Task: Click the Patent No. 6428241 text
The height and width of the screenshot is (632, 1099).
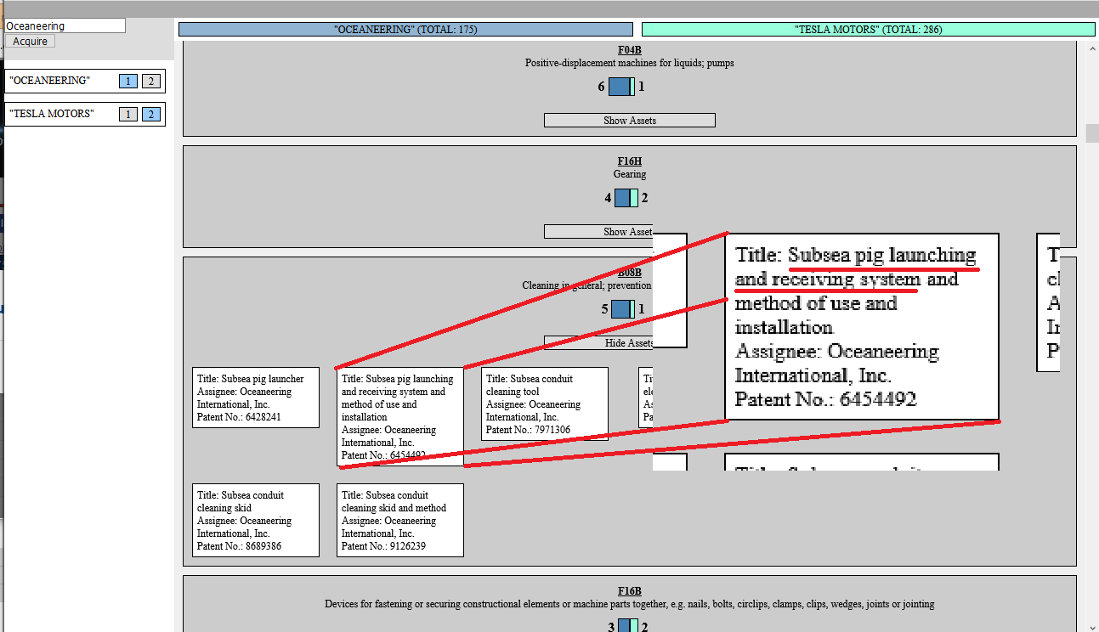Action: click(x=239, y=417)
